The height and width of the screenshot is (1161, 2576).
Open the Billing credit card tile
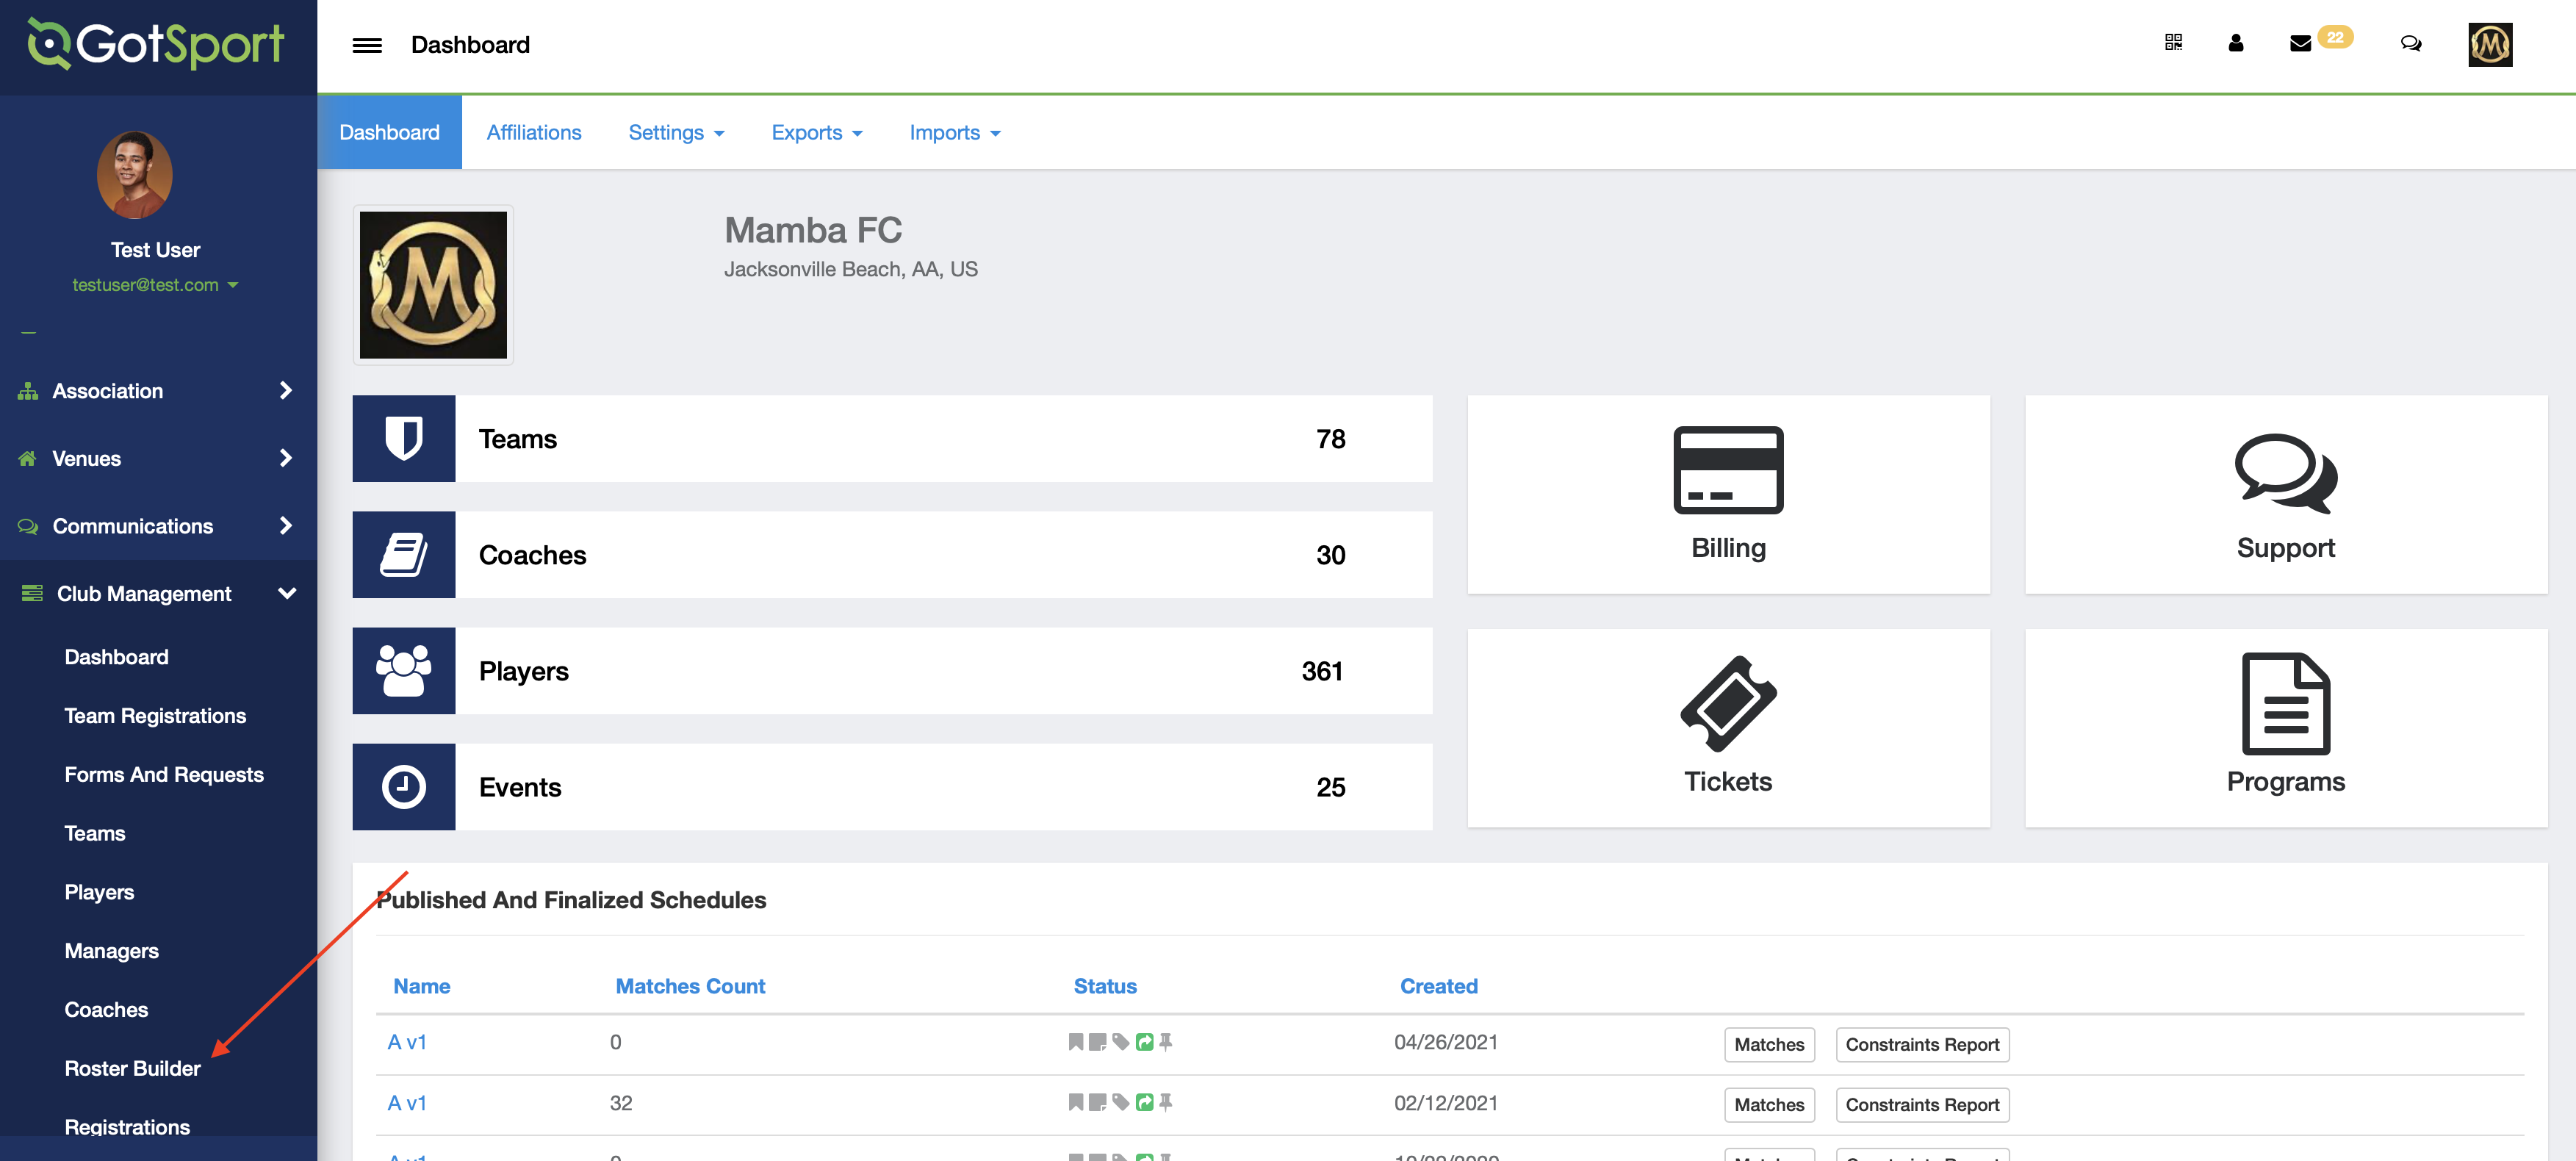click(x=1728, y=495)
